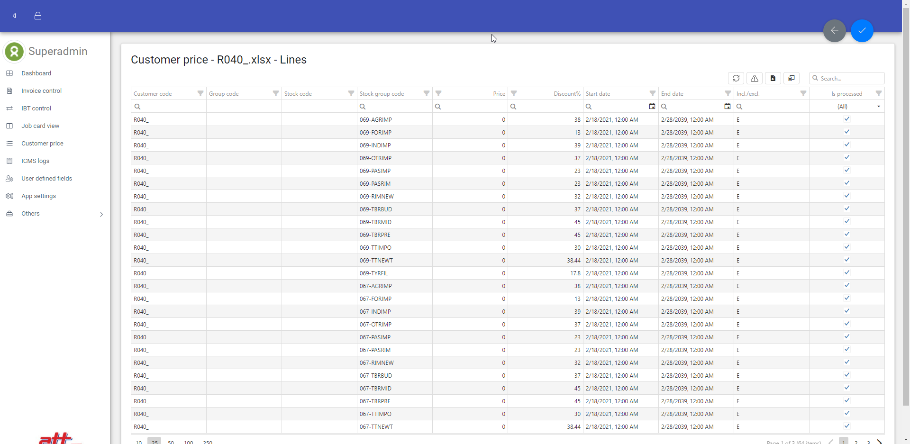The image size is (910, 444).
Task: Go to Job card view
Action: point(40,126)
